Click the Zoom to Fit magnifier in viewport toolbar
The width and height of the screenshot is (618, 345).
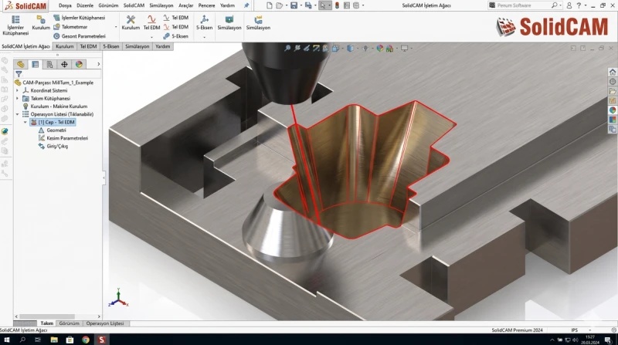click(287, 48)
